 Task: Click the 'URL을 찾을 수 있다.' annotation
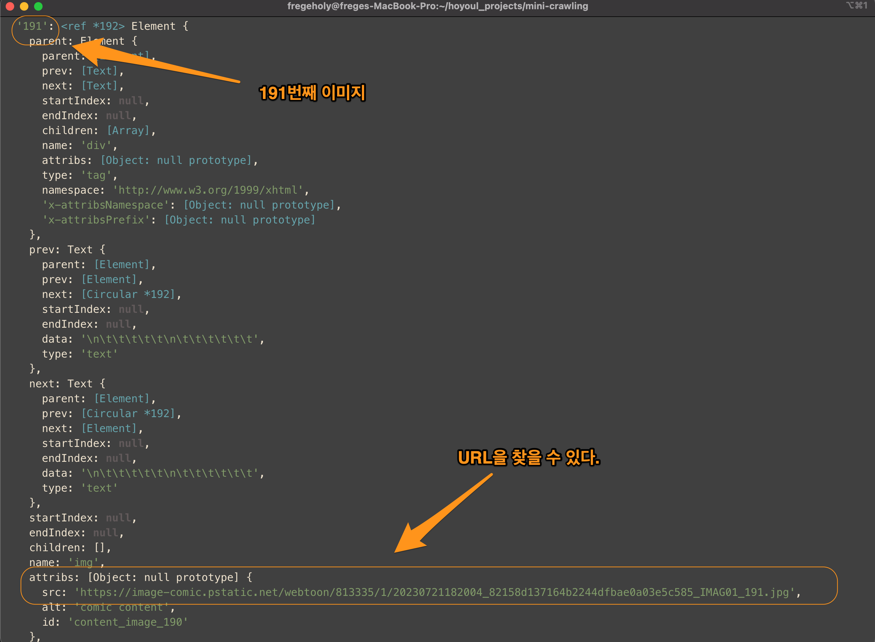[x=529, y=458]
